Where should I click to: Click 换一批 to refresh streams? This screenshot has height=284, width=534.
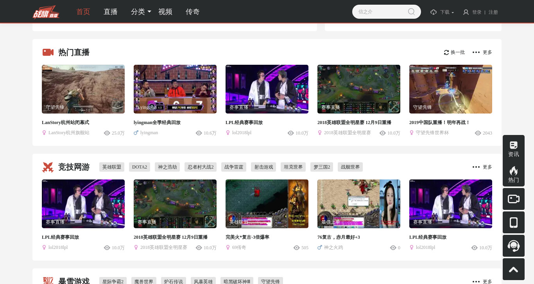[458, 52]
